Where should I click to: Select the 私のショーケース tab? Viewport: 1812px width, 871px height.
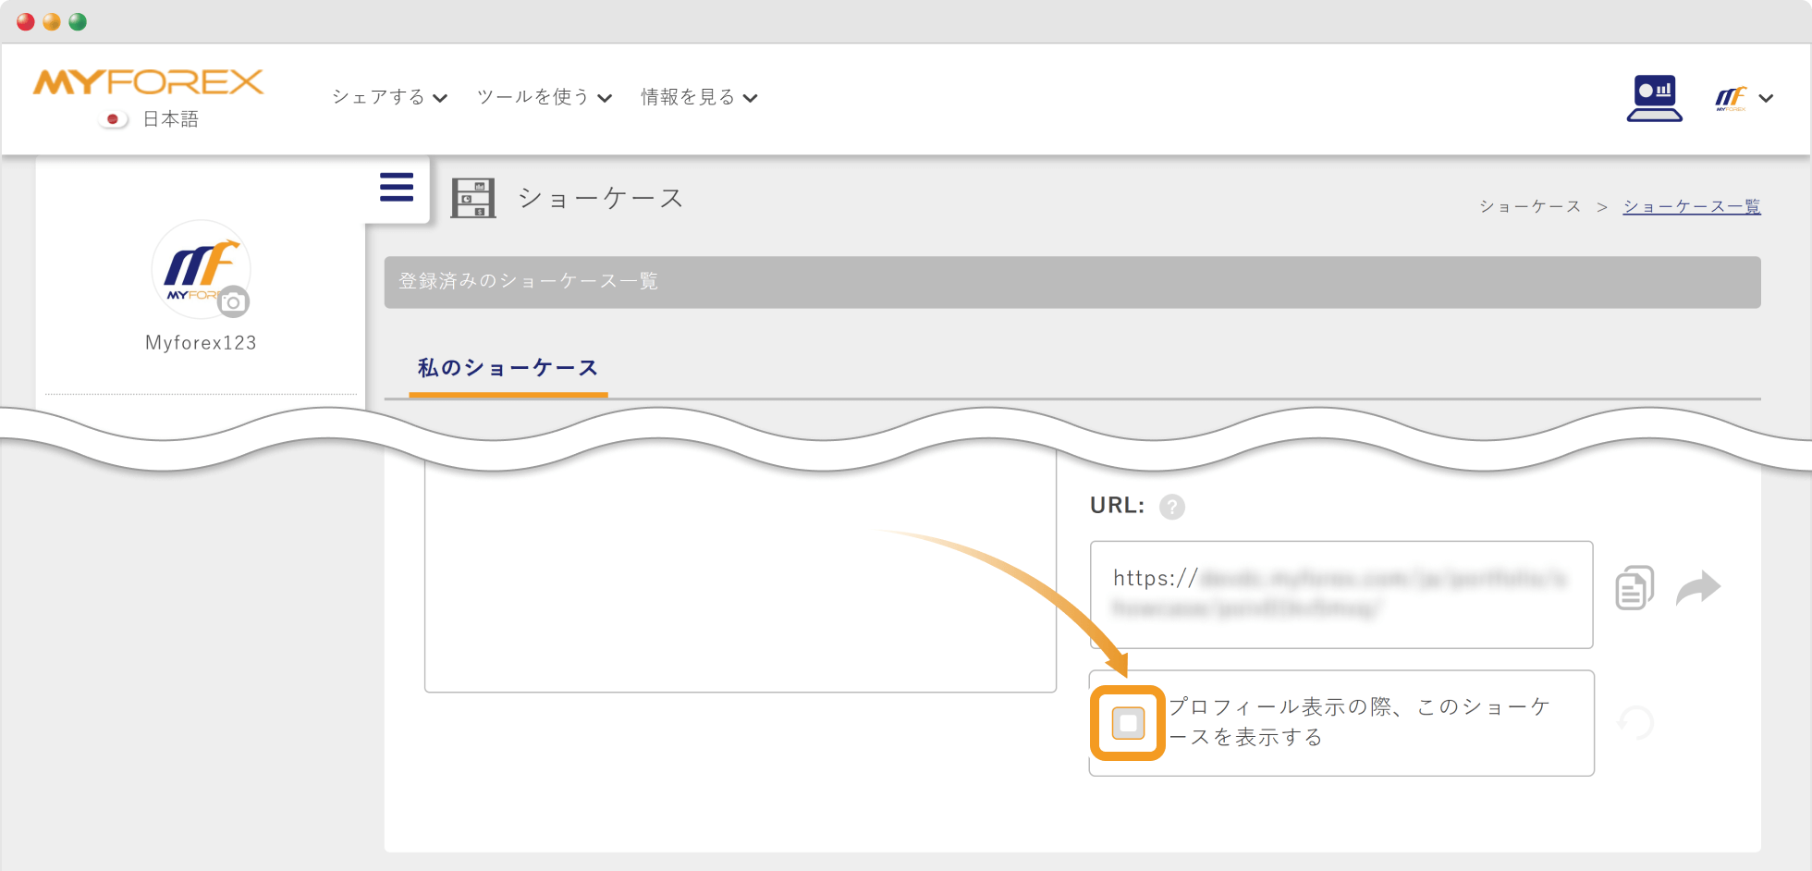click(507, 367)
